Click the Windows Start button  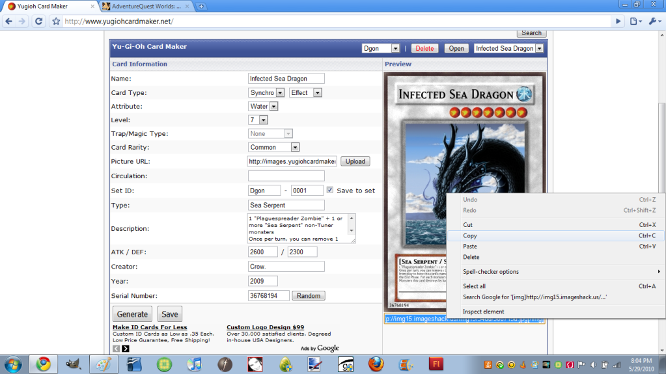(x=14, y=364)
